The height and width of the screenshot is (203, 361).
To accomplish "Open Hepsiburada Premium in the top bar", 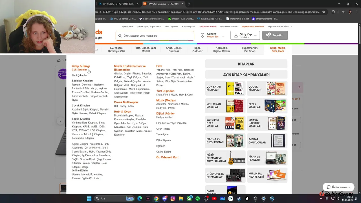I will point(253,27).
